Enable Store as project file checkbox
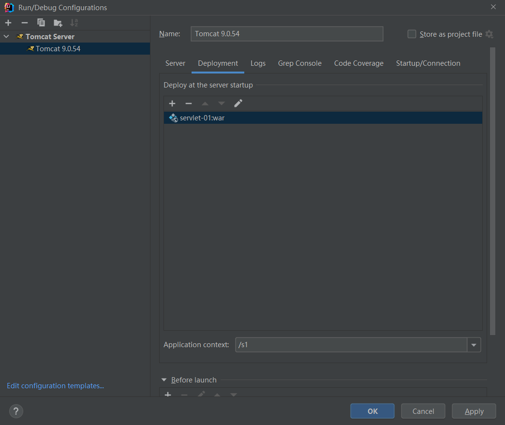 tap(412, 34)
